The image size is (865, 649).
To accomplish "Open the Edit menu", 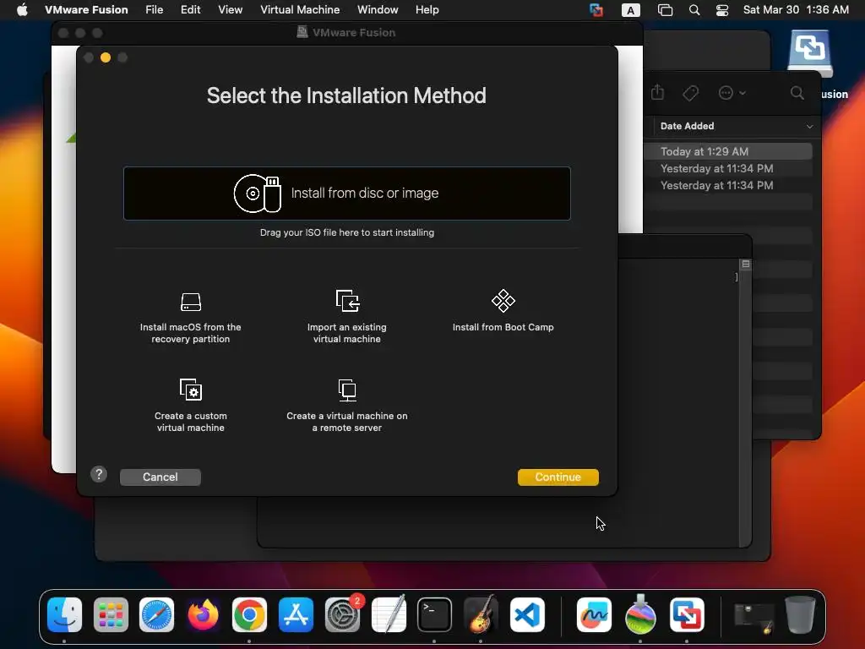I will [190, 9].
